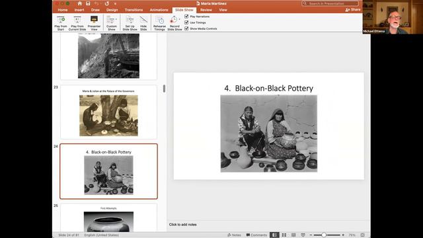The image size is (423, 238).
Task: Click the 'Click to add notes' area
Action: 182,225
